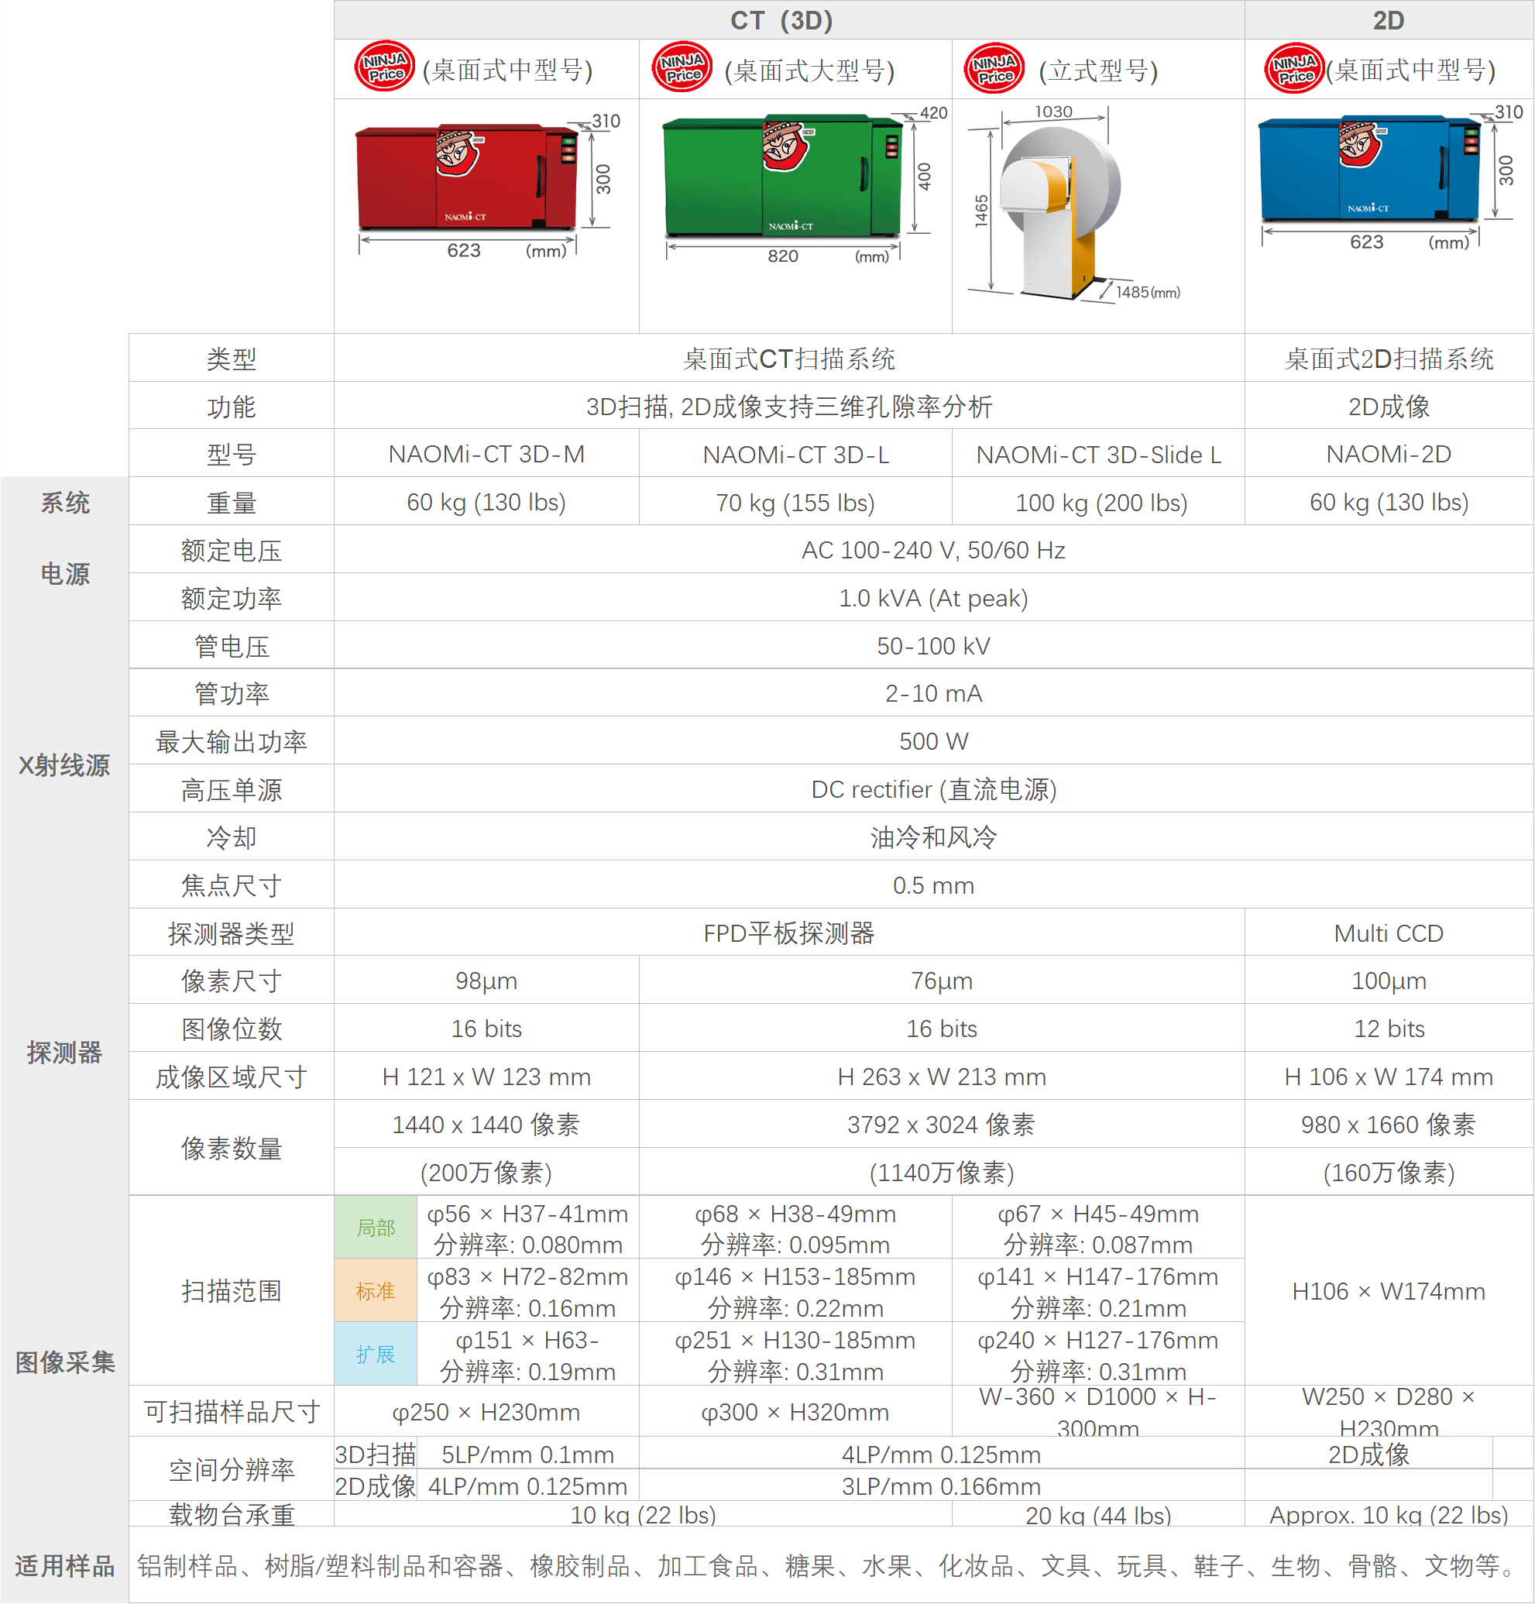Viewport: 1535px width, 1604px height.
Task: Click the 500 W max output value
Action: (933, 742)
